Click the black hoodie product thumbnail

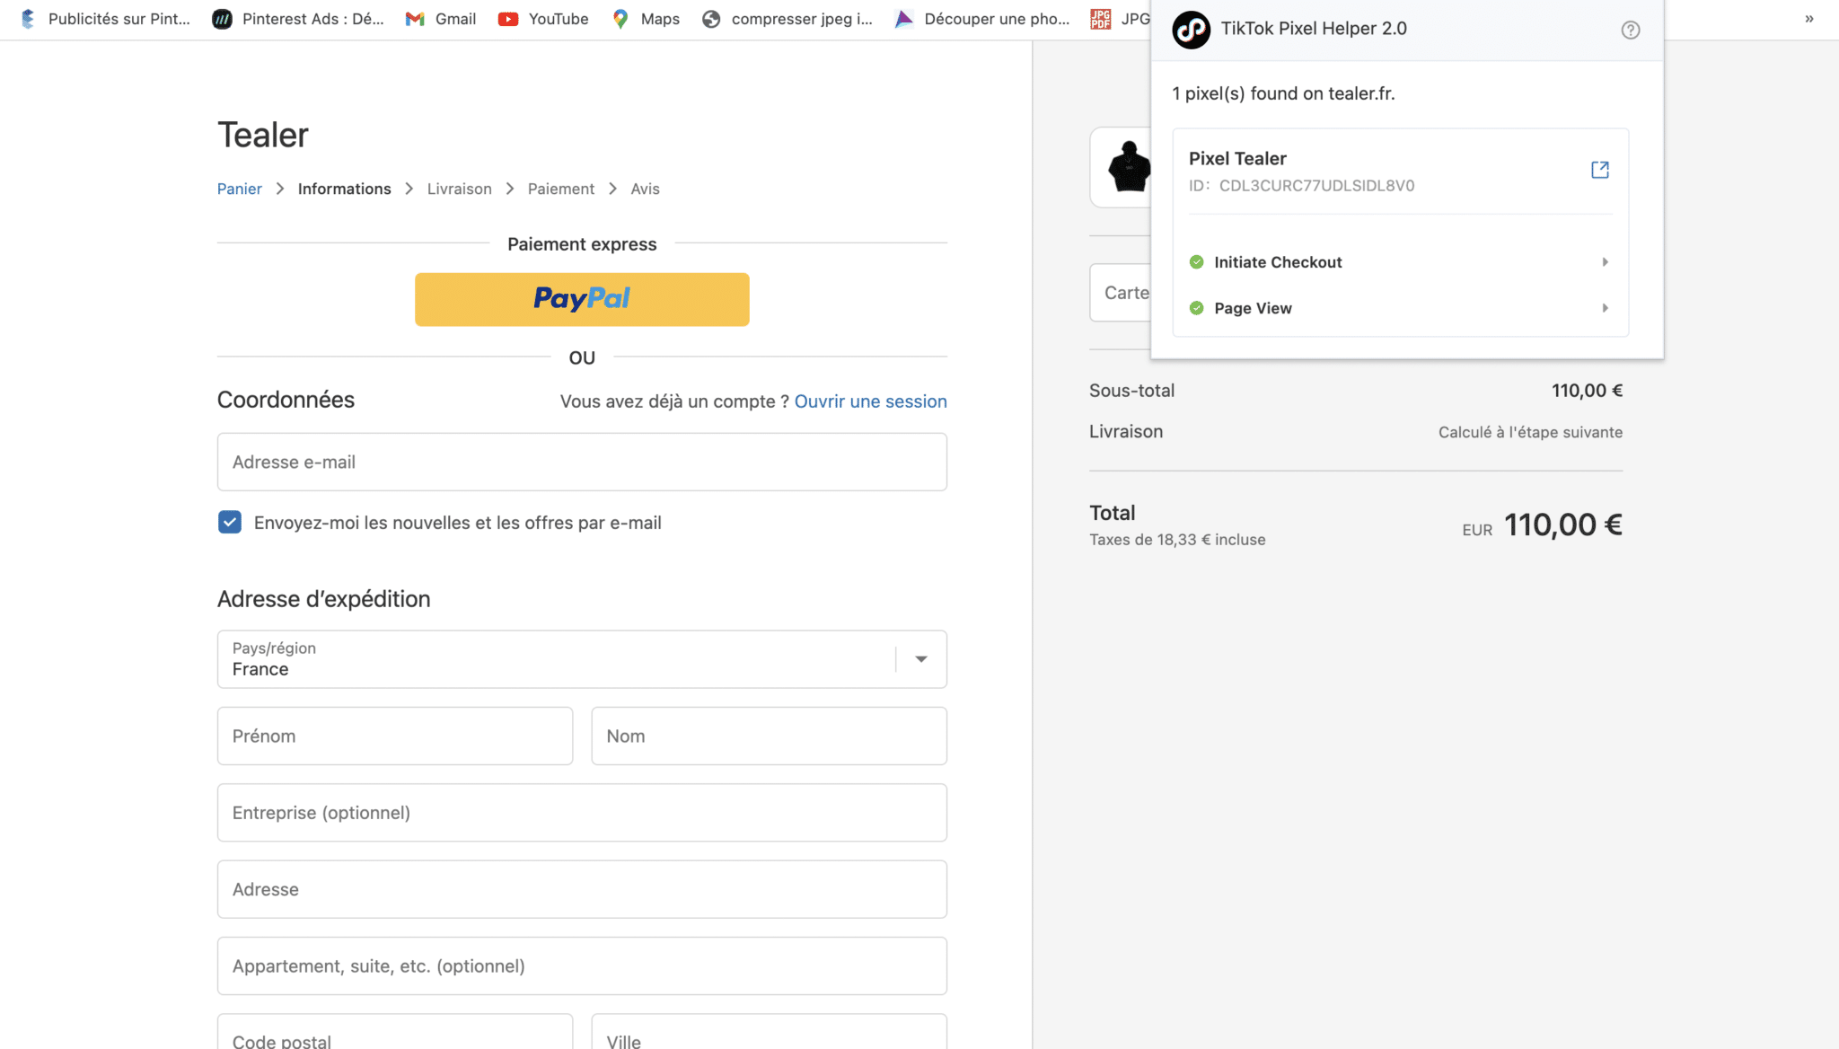tap(1127, 168)
